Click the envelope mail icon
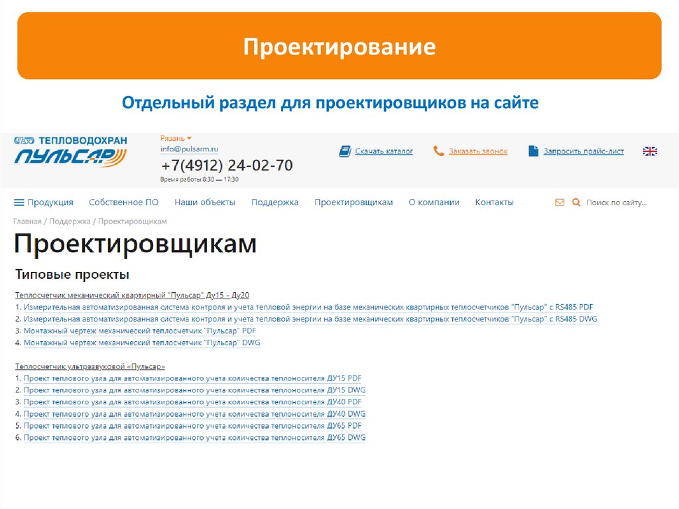The width and height of the screenshot is (679, 509). point(560,202)
